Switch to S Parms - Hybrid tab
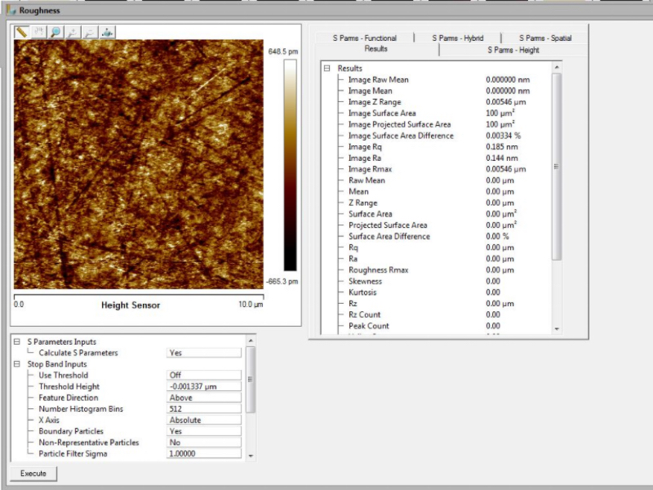 click(x=457, y=38)
